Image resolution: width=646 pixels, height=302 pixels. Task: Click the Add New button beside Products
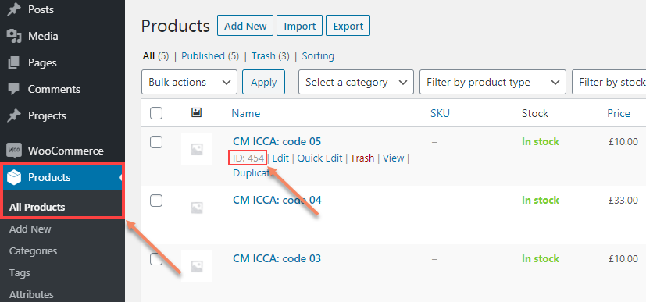[245, 26]
